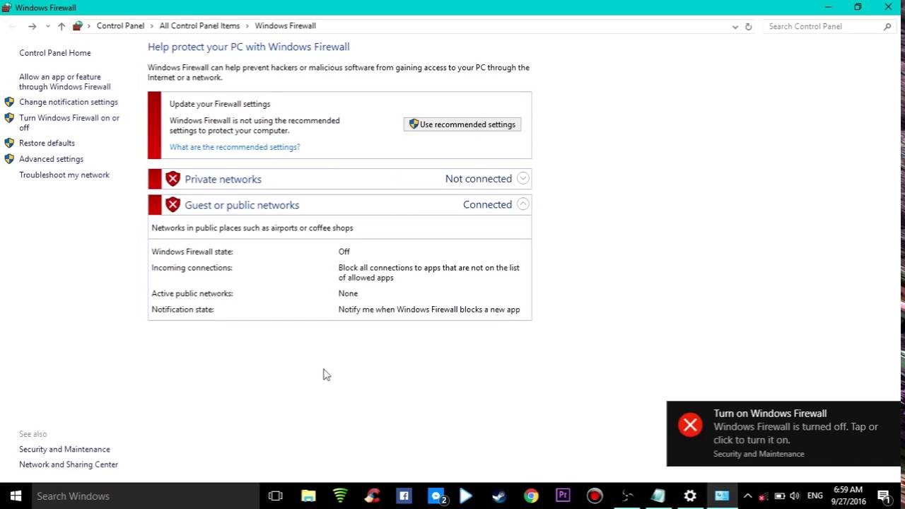
Task: Open CCleaner on the taskbar
Action: (x=372, y=496)
